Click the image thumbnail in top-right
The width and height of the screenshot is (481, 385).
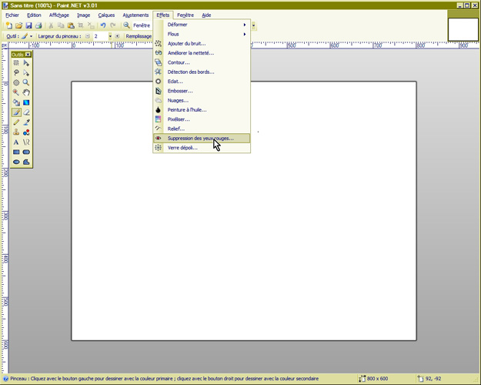click(x=463, y=28)
